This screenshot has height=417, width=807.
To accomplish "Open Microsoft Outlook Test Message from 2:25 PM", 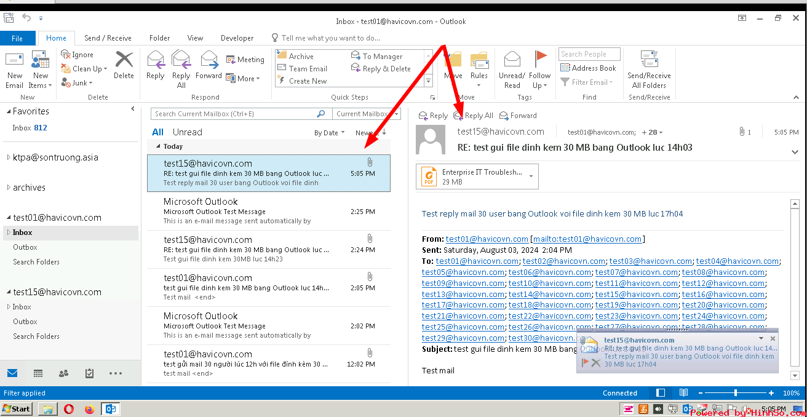I will click(269, 211).
